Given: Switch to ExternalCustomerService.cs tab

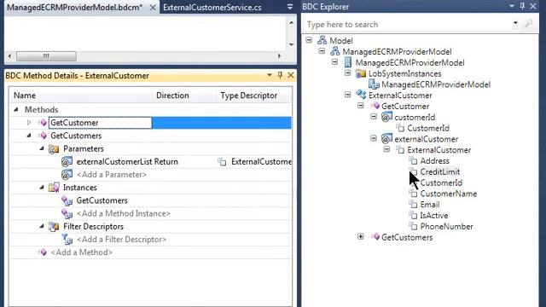Looking at the screenshot, I should point(212,8).
